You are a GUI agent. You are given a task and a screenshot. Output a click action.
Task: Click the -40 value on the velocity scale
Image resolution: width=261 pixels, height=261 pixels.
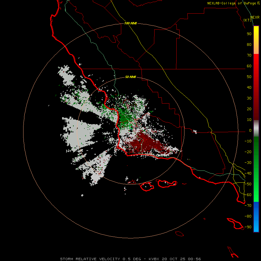248,173
